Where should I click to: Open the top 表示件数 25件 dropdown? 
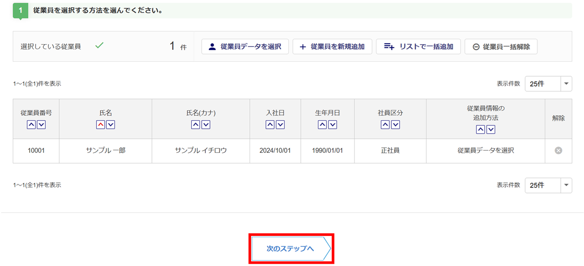tap(548, 84)
